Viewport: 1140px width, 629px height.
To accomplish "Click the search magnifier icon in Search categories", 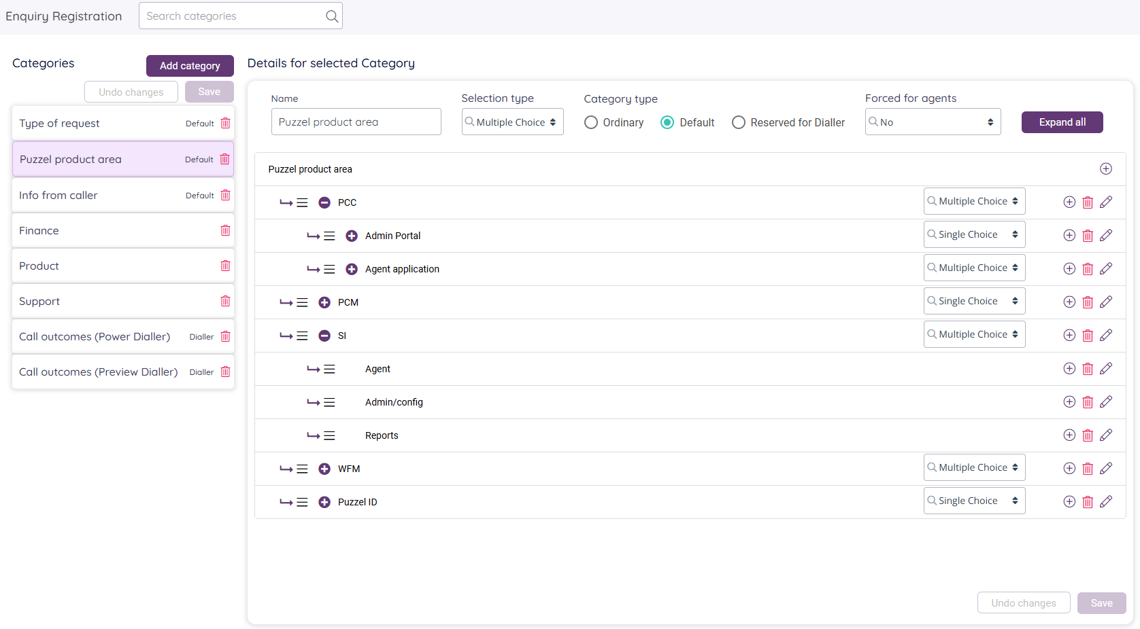I will [x=332, y=16].
